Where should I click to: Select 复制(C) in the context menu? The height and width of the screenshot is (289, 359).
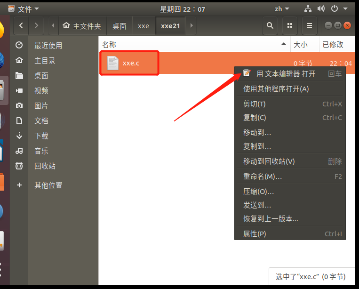290,118
